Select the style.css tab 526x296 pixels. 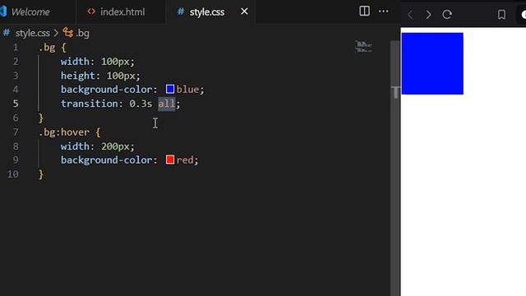pyautogui.click(x=206, y=12)
